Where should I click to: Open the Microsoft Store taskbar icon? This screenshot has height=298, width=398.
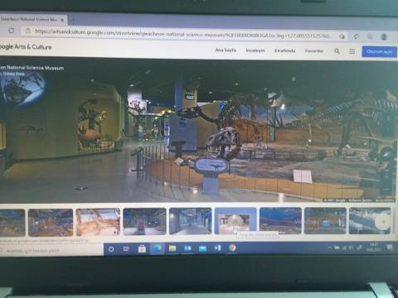(x=142, y=248)
